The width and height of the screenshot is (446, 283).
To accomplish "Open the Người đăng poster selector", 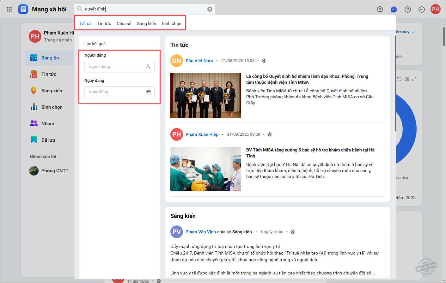I will 119,67.
